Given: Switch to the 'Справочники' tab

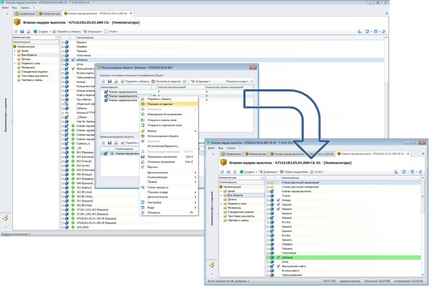Looking at the screenshot, I should [24, 14].
